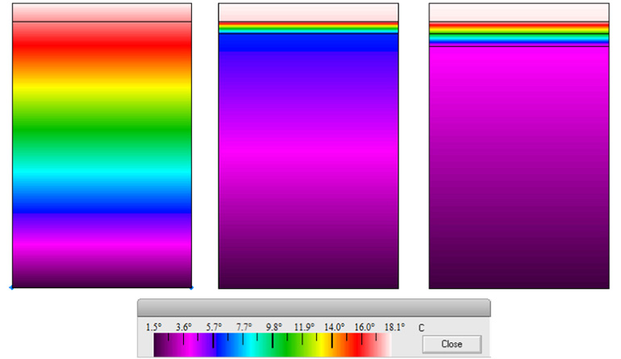Viewport: 621px width, 359px height.
Task: Click the legend dialog gray title bar
Action: (x=313, y=307)
